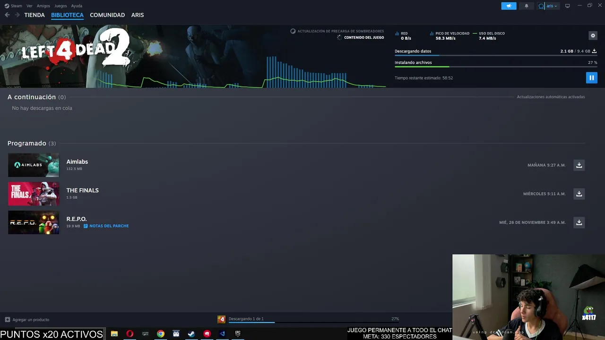Click THE FINALS title text
The height and width of the screenshot is (340, 605).
coord(82,190)
